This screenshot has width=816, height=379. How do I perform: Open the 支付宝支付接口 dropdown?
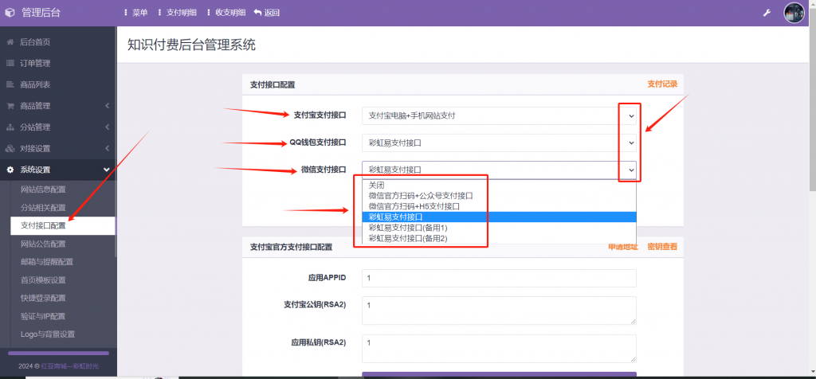[x=499, y=116]
